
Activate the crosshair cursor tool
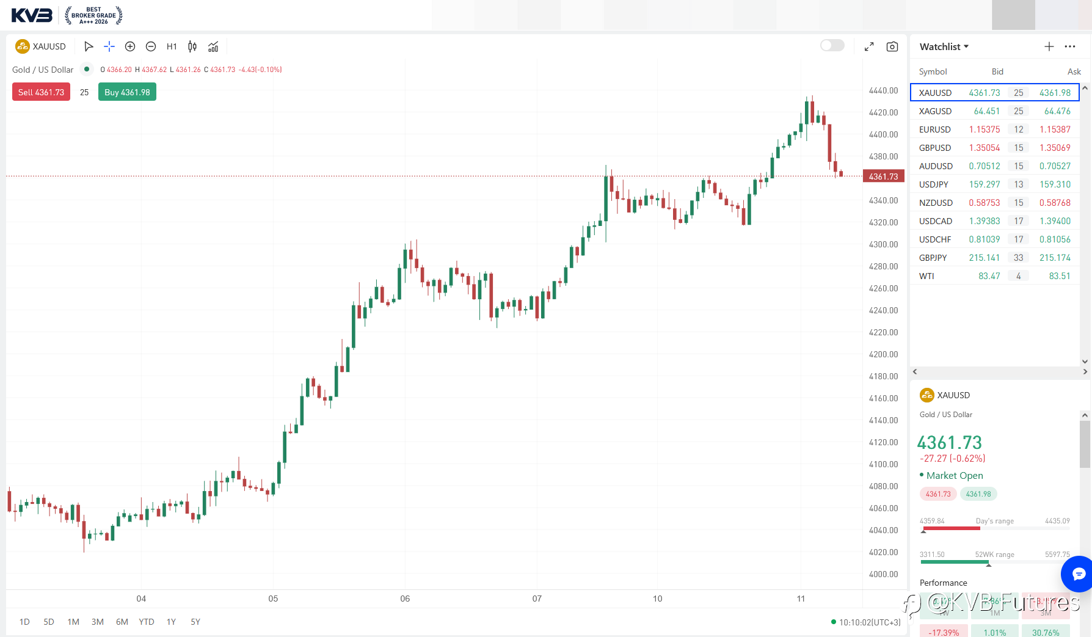click(109, 46)
